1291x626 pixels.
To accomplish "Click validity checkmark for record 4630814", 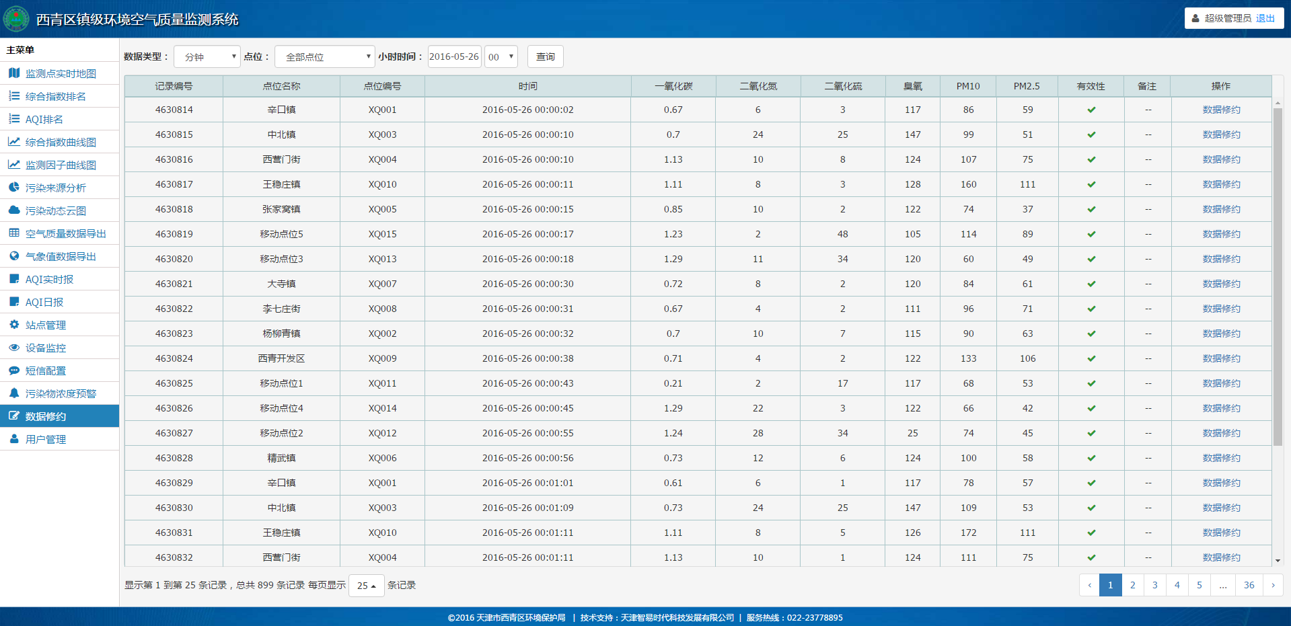I will [1091, 110].
